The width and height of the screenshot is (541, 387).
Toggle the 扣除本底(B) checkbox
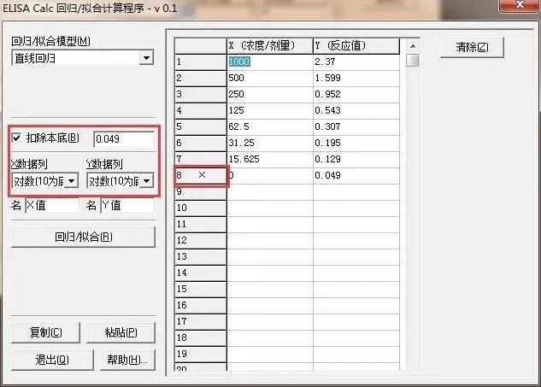click(x=16, y=138)
